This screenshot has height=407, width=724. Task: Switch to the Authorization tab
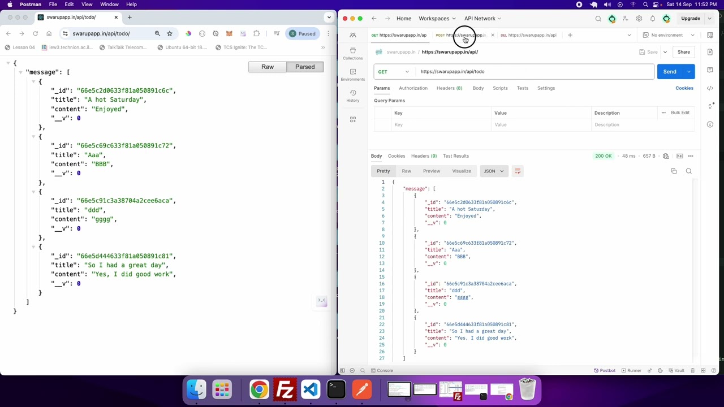click(x=413, y=88)
